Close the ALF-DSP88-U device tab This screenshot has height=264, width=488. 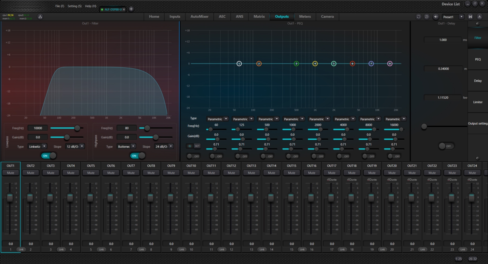(124, 9)
